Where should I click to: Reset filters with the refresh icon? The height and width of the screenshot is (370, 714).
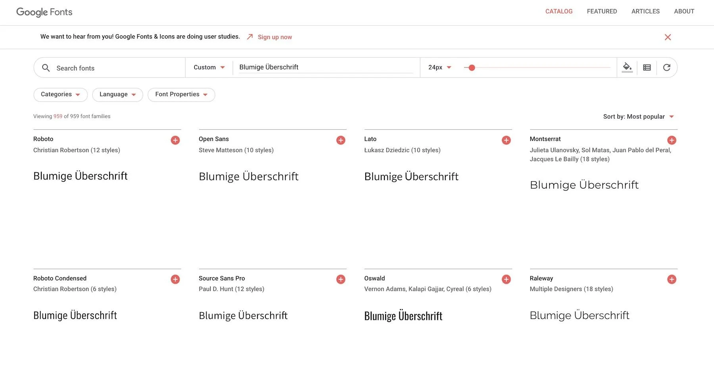[667, 67]
